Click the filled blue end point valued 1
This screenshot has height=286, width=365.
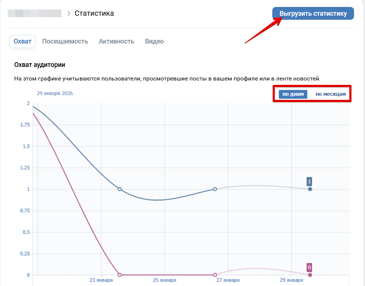pyautogui.click(x=310, y=189)
